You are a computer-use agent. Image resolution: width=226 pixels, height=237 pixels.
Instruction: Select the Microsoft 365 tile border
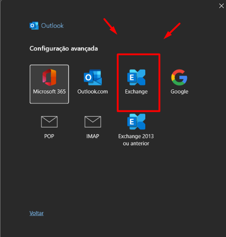pyautogui.click(x=49, y=84)
